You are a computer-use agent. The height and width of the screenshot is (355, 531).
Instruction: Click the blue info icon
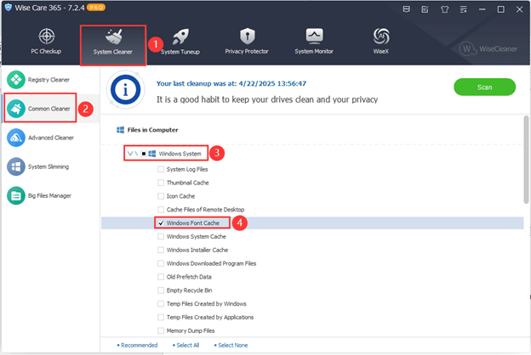point(125,90)
